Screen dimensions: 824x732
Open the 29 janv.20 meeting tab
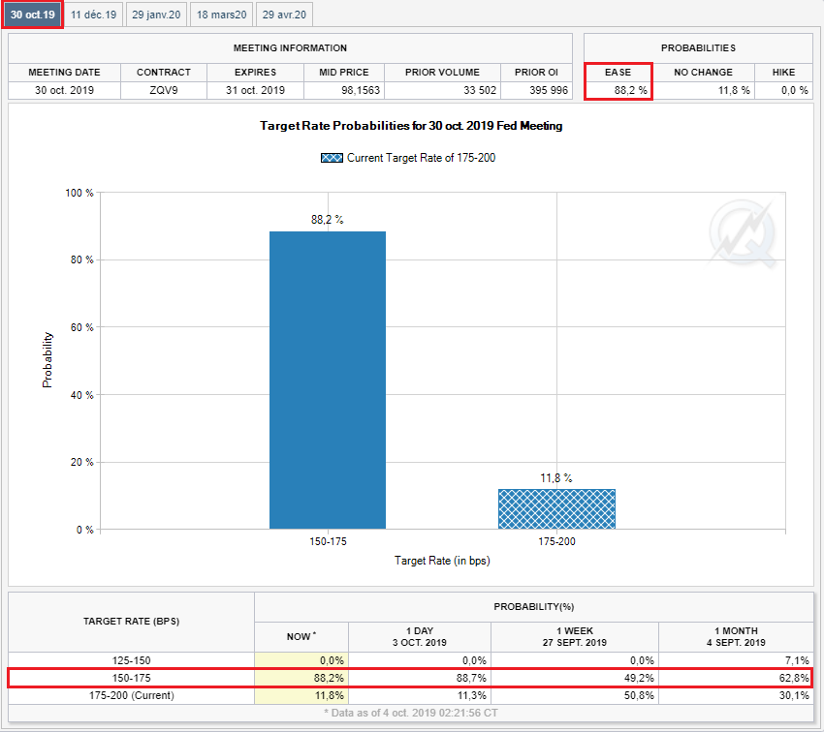pos(155,15)
